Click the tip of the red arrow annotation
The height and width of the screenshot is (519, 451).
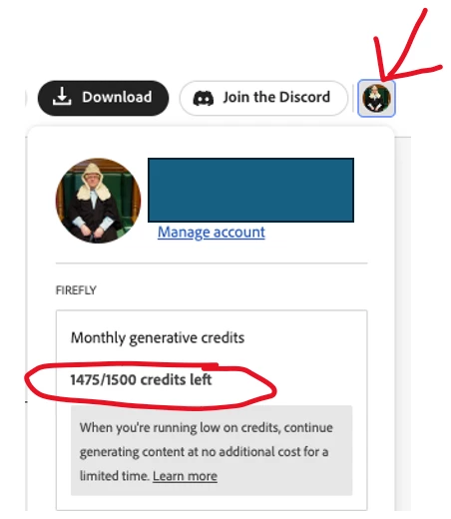383,79
